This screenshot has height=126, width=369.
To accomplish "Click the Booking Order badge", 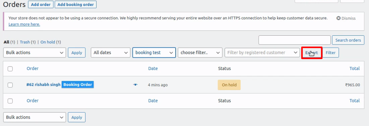I will point(78,85).
